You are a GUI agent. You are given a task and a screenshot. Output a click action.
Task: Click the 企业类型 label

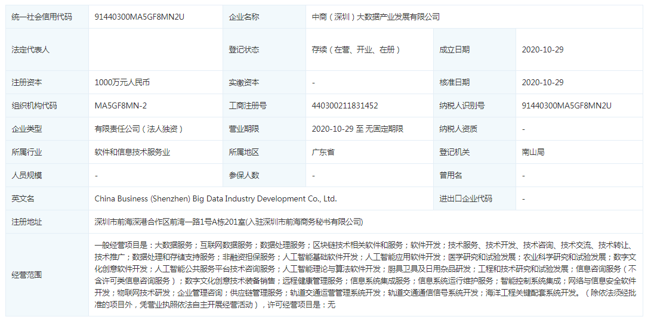tap(27, 129)
